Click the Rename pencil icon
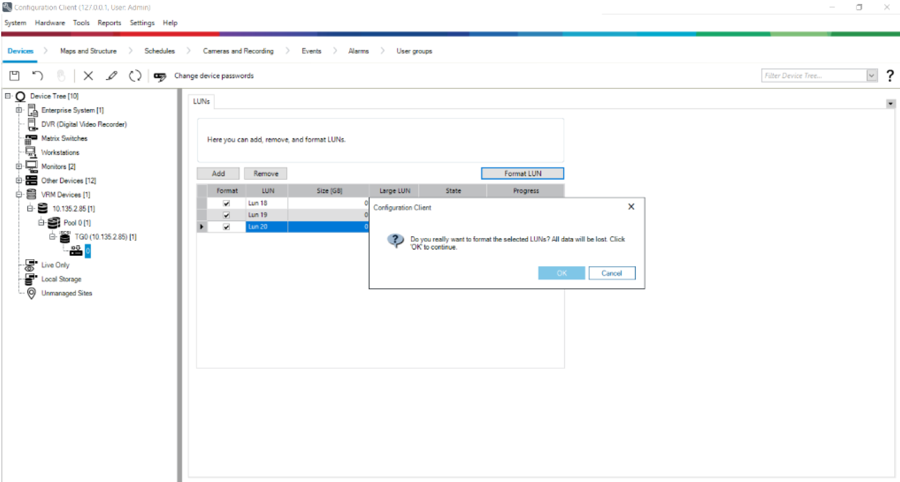 (x=111, y=75)
